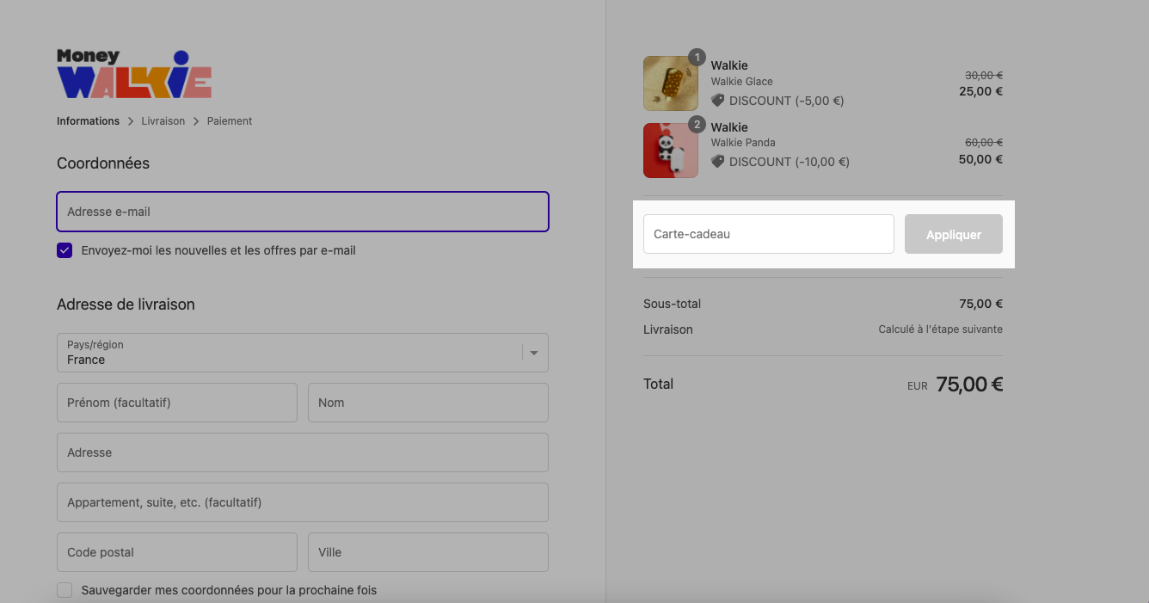Click the Appliquer button
The width and height of the screenshot is (1149, 603).
pyautogui.click(x=954, y=234)
